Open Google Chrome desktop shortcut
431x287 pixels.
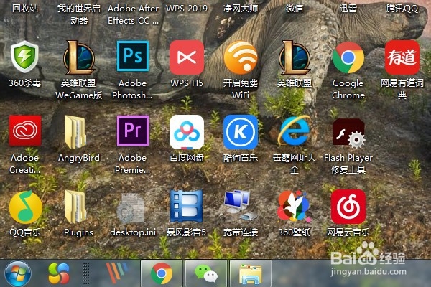(348, 57)
